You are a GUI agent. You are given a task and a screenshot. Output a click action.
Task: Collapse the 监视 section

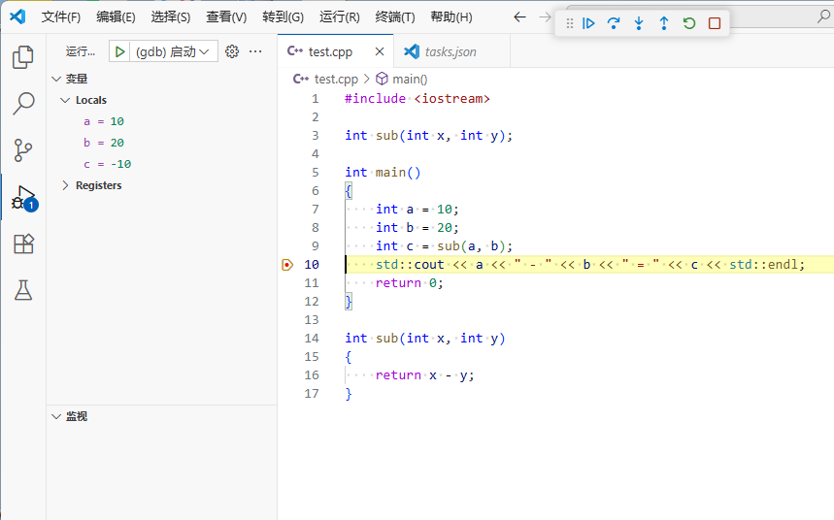pyautogui.click(x=56, y=416)
